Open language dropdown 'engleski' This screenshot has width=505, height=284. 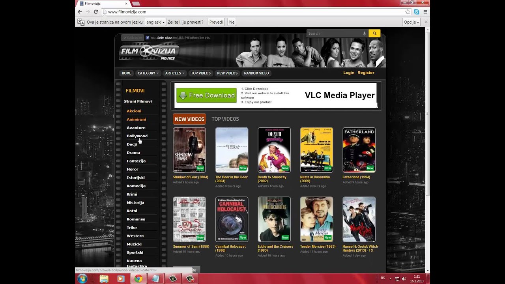(155, 22)
